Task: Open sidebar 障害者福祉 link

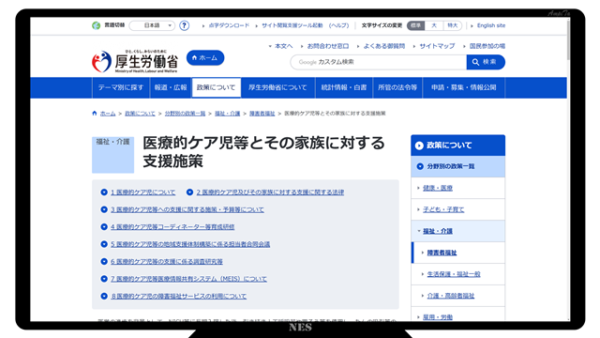Action: 442,253
